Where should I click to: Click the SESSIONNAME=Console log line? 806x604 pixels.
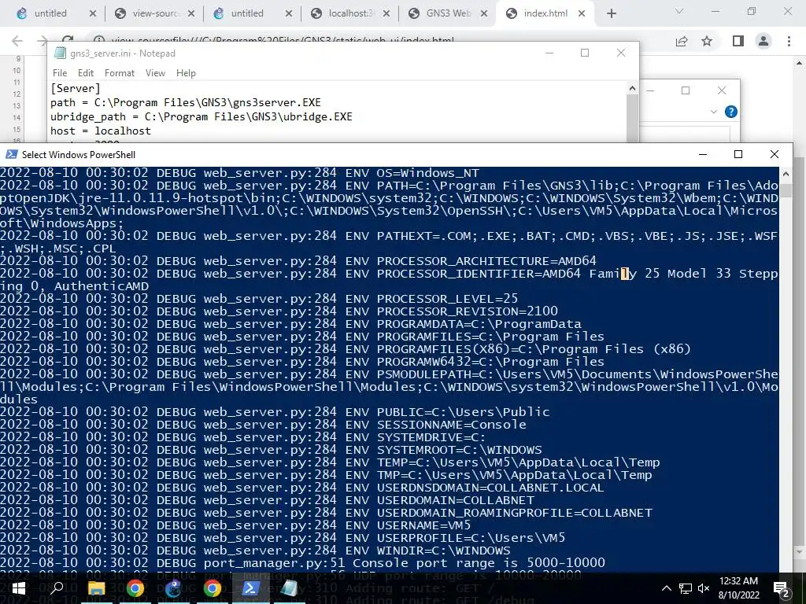pos(263,424)
